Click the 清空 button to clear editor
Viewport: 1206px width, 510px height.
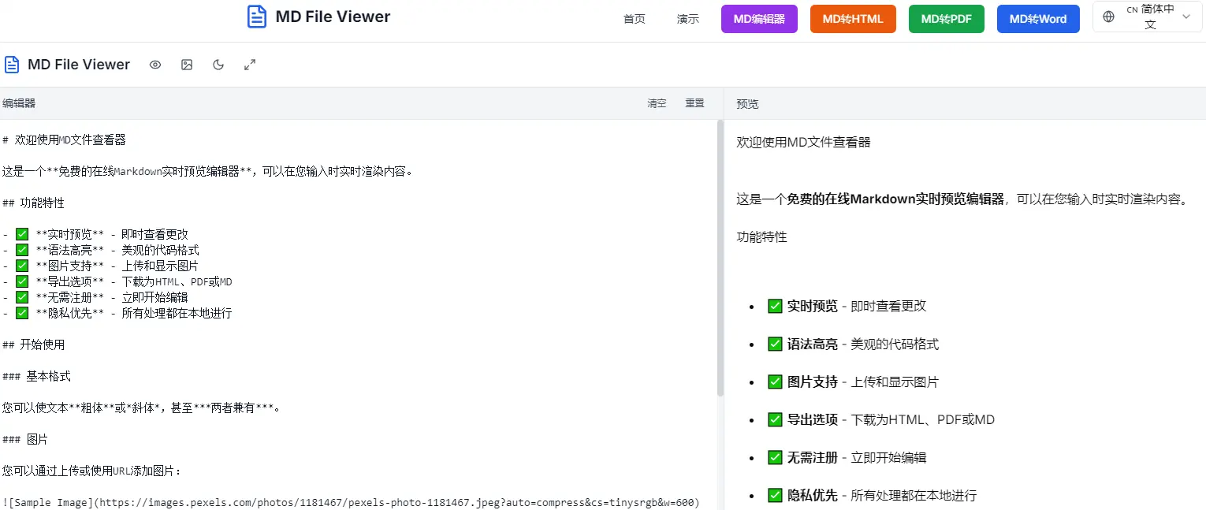[x=657, y=102]
